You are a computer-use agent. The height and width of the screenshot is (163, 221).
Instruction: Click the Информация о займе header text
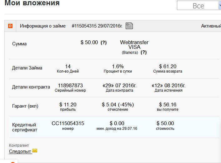(x=43, y=26)
